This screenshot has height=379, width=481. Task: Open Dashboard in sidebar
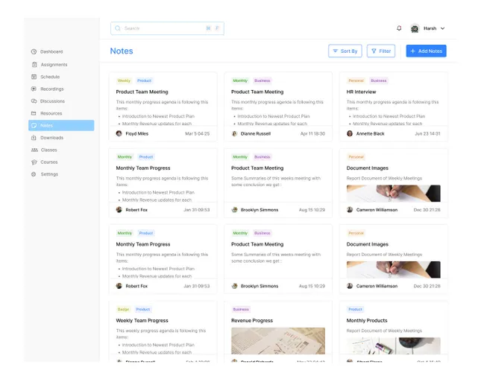pos(51,52)
